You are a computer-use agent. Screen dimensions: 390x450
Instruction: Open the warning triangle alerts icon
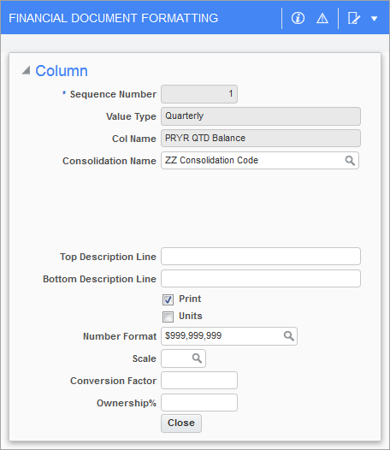[x=322, y=19]
